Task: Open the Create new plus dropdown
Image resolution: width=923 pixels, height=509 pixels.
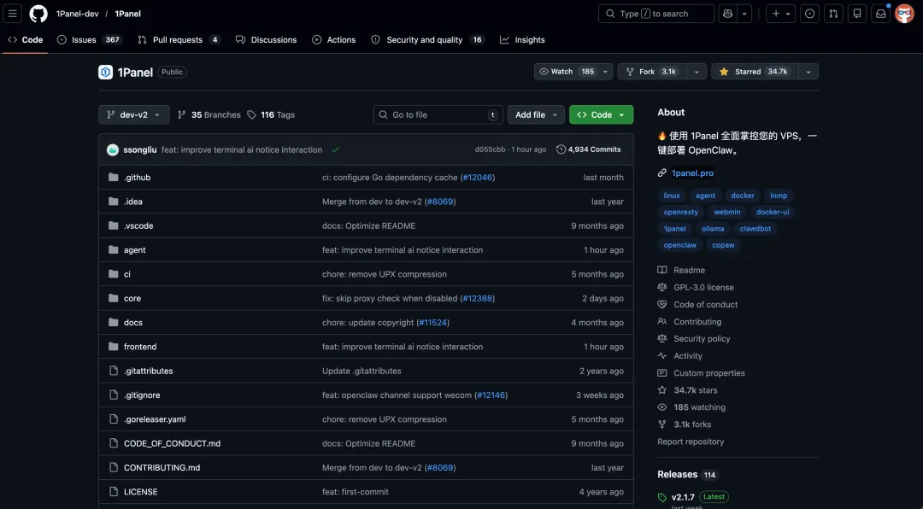Action: [781, 14]
